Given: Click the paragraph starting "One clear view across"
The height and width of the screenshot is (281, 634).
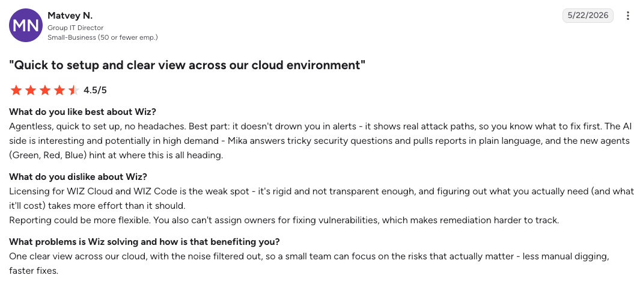Looking at the screenshot, I should click(309, 264).
